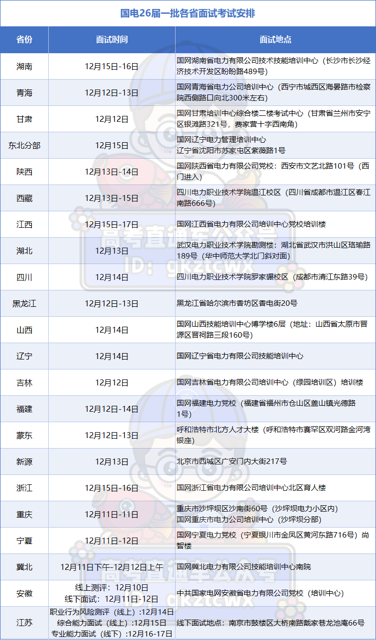376x640 pixels.
Task: Click the 国网湖南省电力有限公司技术技能培训中心 address
Action: [x=274, y=66]
